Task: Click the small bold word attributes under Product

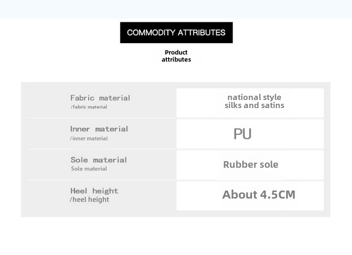Action: click(x=176, y=60)
